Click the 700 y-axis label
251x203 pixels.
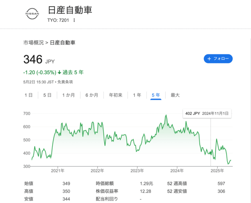(27, 114)
